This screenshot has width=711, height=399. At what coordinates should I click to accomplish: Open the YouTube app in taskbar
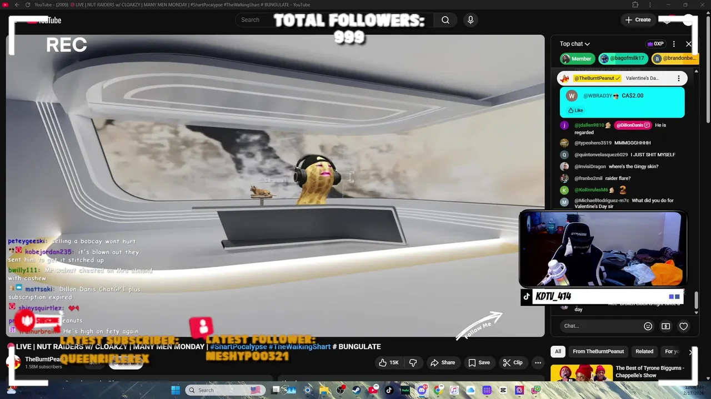coord(373,390)
